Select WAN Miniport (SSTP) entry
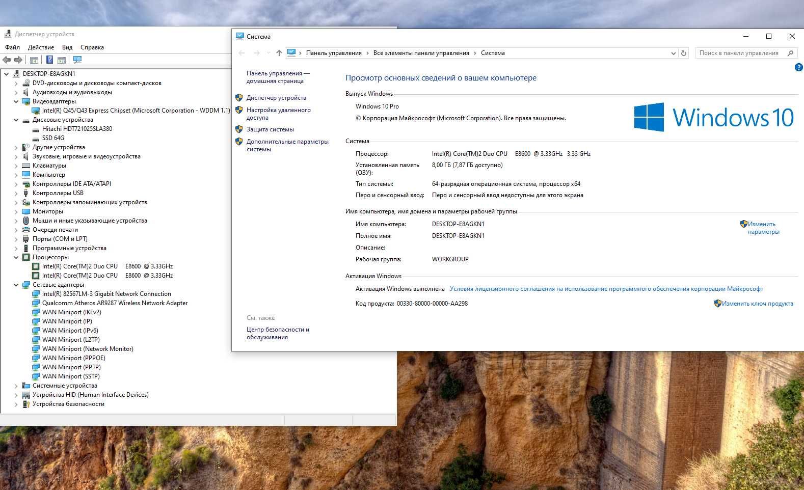 [71, 376]
